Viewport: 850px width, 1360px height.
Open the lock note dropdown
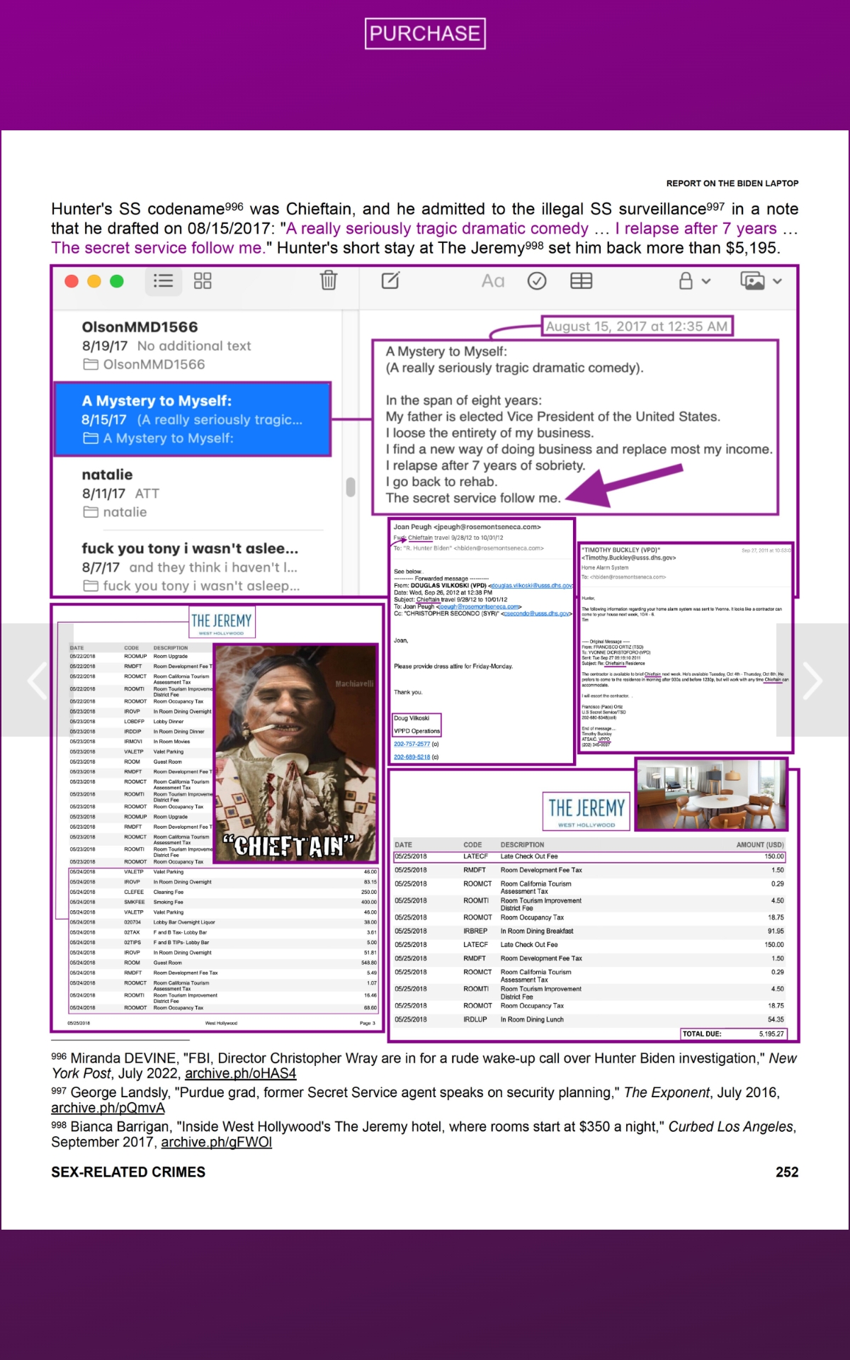point(694,281)
